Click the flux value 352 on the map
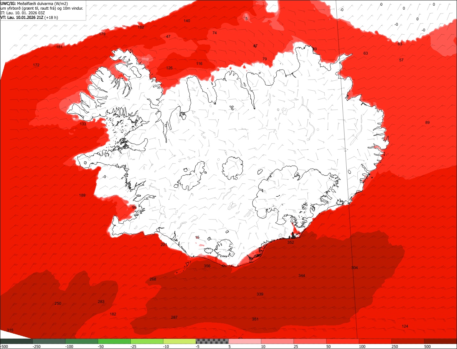This screenshot has width=457, height=349. point(291,242)
